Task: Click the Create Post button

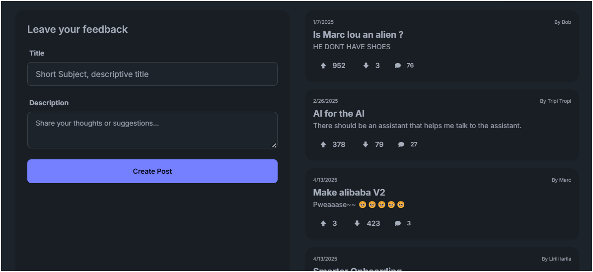Action: [x=152, y=171]
